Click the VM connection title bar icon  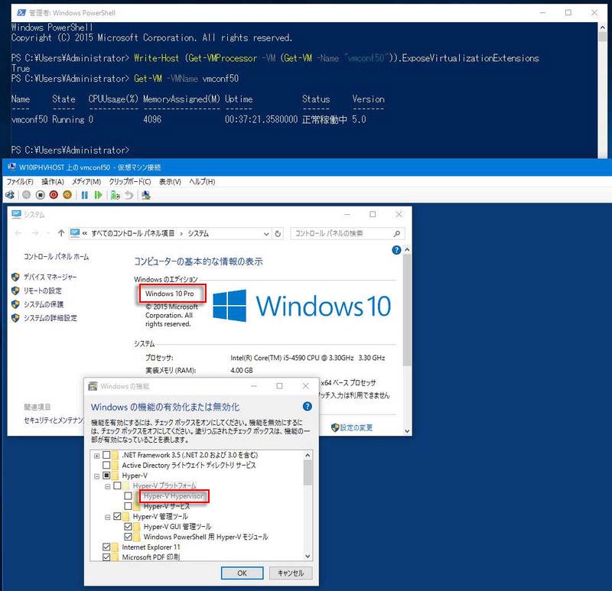11,167
